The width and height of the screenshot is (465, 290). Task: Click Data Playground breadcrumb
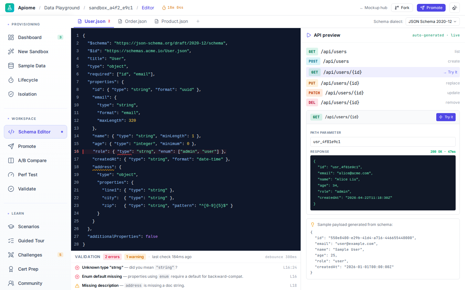tap(62, 8)
